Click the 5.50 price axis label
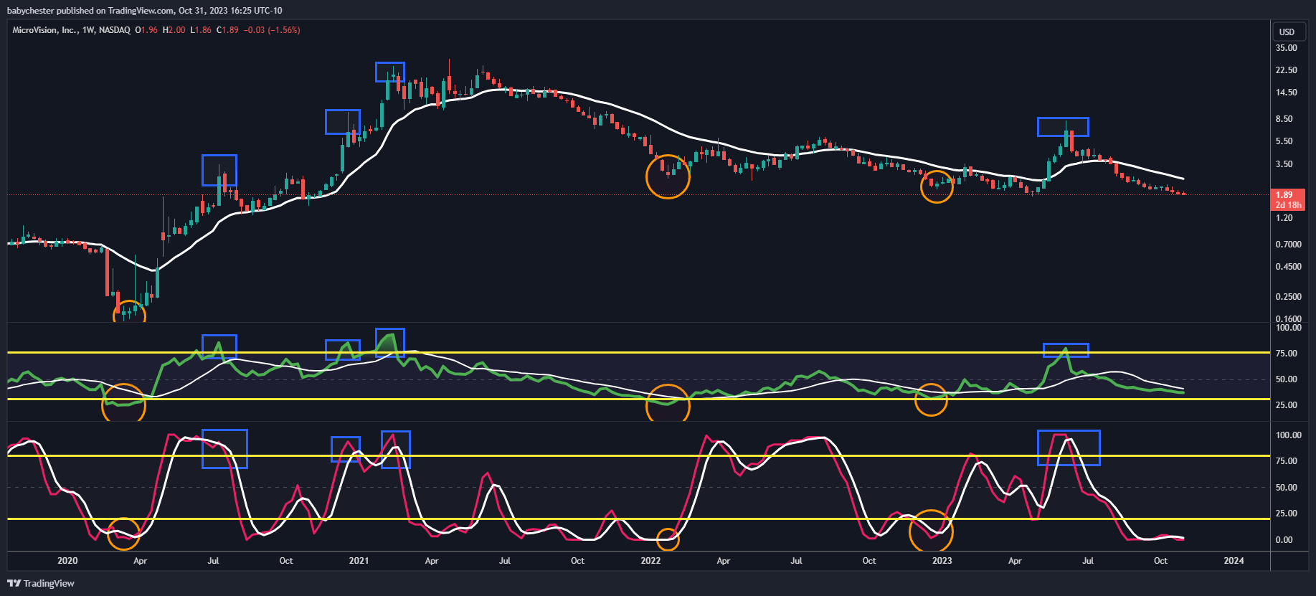 click(1284, 141)
